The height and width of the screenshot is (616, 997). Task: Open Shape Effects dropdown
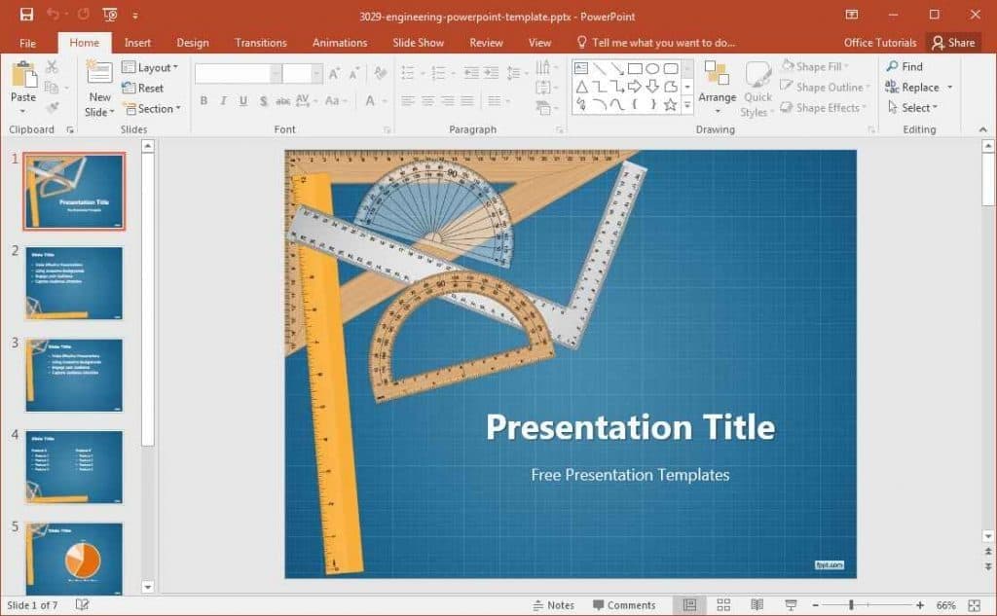(824, 108)
